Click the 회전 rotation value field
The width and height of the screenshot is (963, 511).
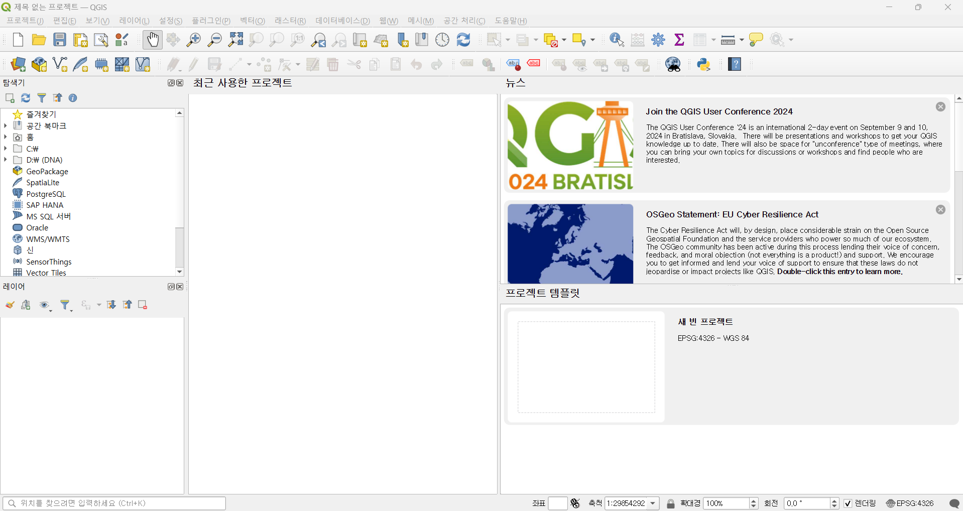807,503
